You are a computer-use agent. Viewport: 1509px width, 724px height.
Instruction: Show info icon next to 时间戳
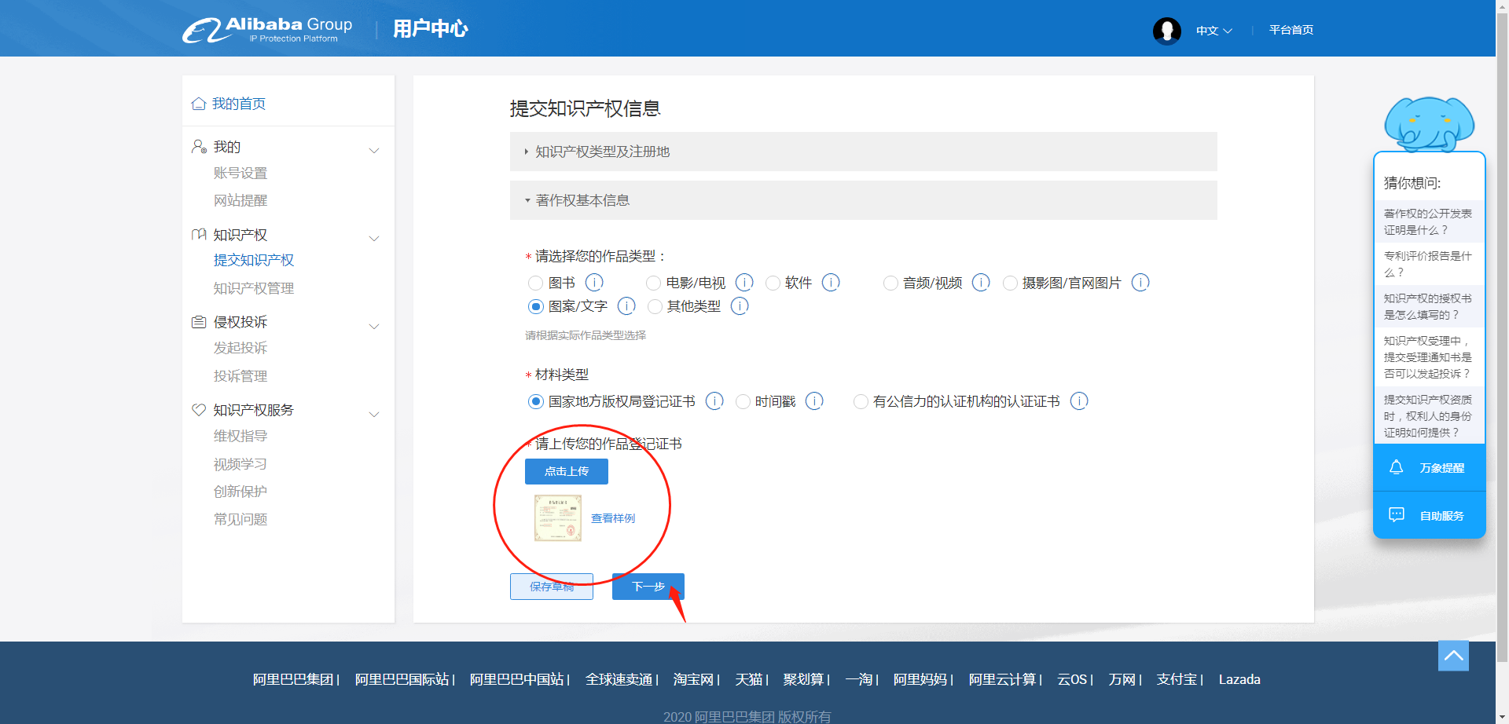tap(815, 401)
